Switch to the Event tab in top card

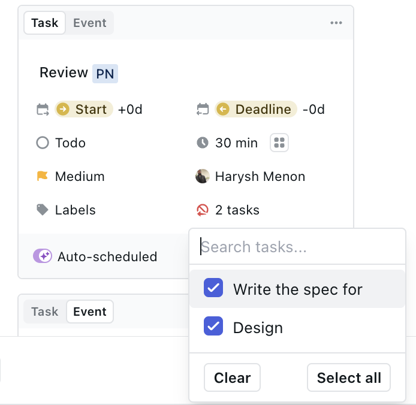(89, 23)
